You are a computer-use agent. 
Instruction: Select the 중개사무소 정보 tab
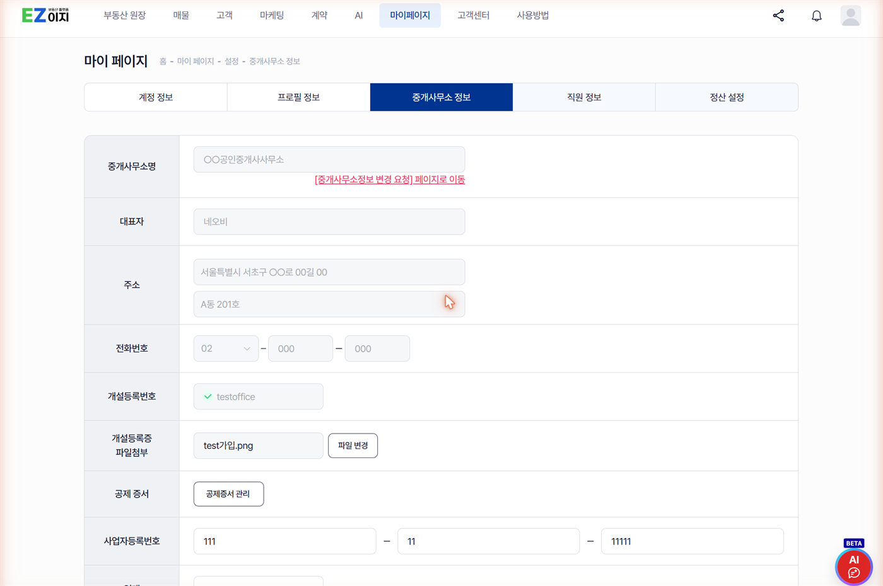pos(441,97)
